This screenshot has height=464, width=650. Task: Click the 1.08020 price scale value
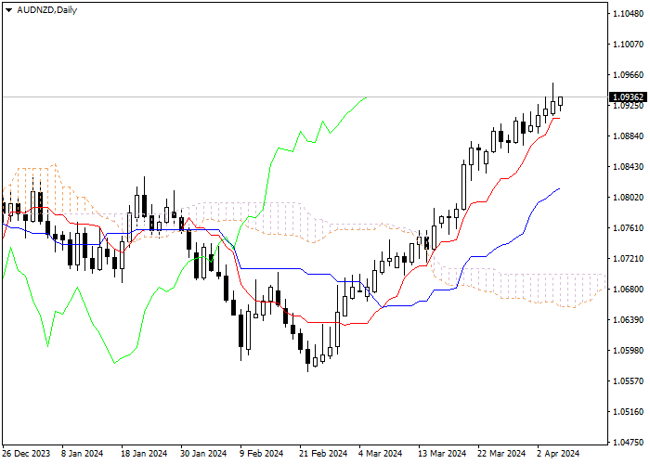point(628,198)
